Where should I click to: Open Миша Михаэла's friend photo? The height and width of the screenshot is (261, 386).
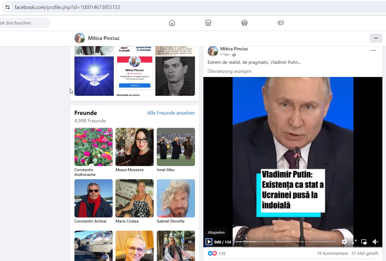pyautogui.click(x=135, y=147)
